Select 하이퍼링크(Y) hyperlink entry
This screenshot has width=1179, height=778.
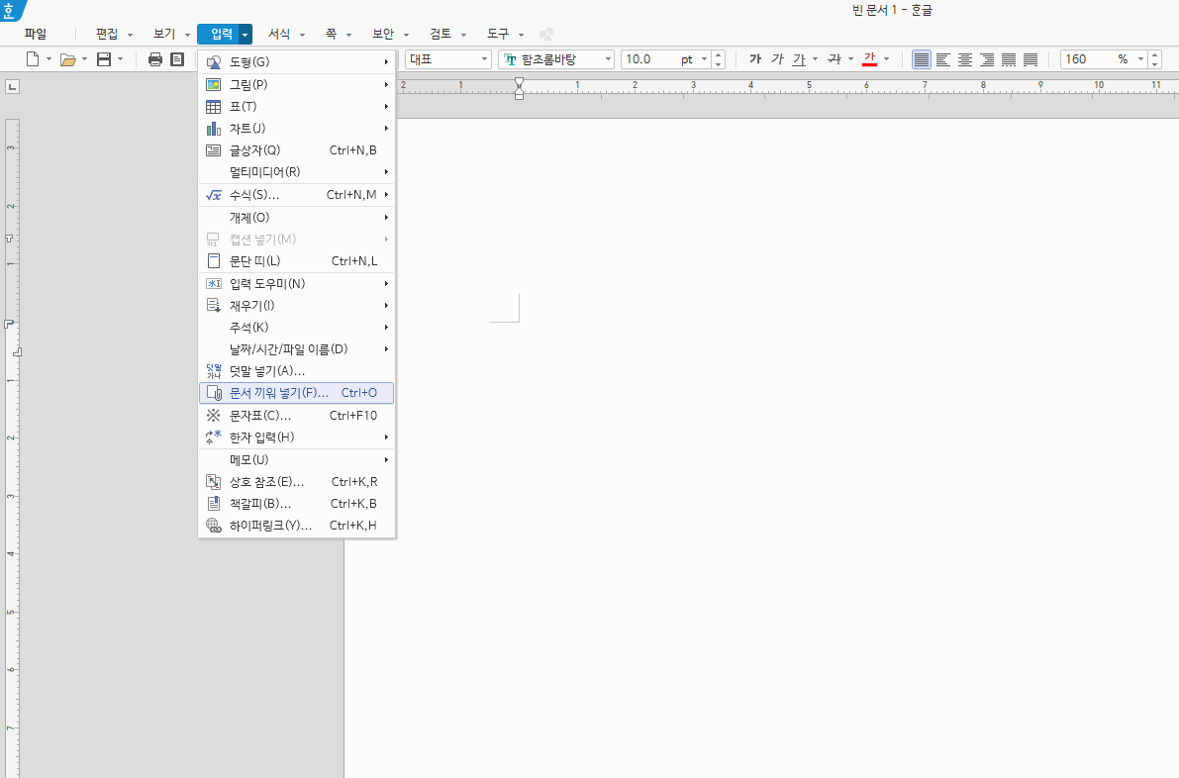pyautogui.click(x=296, y=526)
